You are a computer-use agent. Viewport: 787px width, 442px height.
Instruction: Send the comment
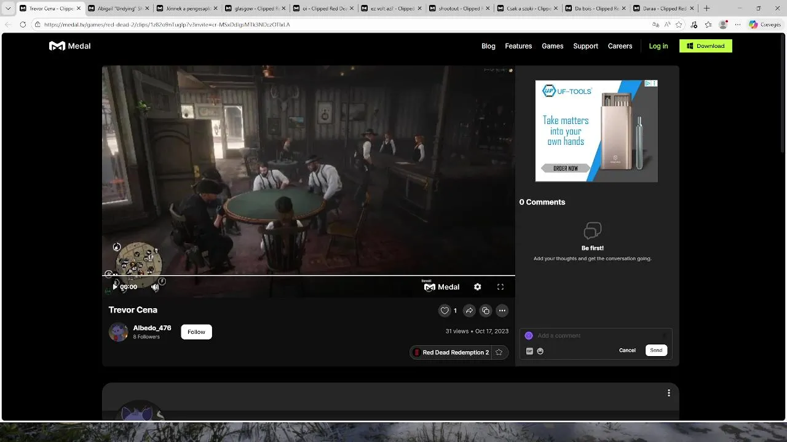(x=656, y=351)
